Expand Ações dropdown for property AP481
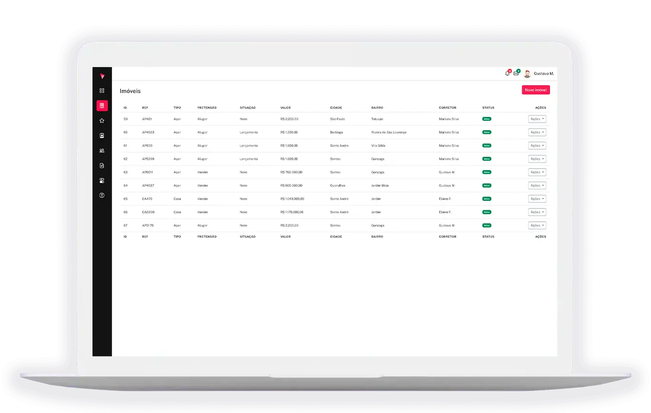 coord(537,119)
